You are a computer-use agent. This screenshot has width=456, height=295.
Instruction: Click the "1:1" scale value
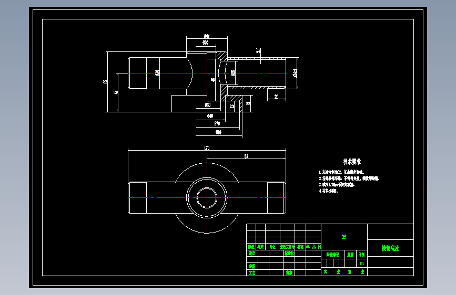(362, 264)
